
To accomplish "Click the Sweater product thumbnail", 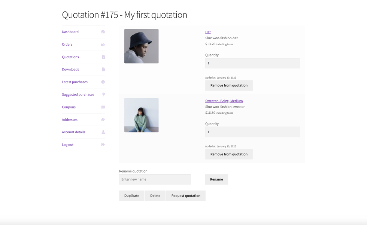I will [141, 115].
